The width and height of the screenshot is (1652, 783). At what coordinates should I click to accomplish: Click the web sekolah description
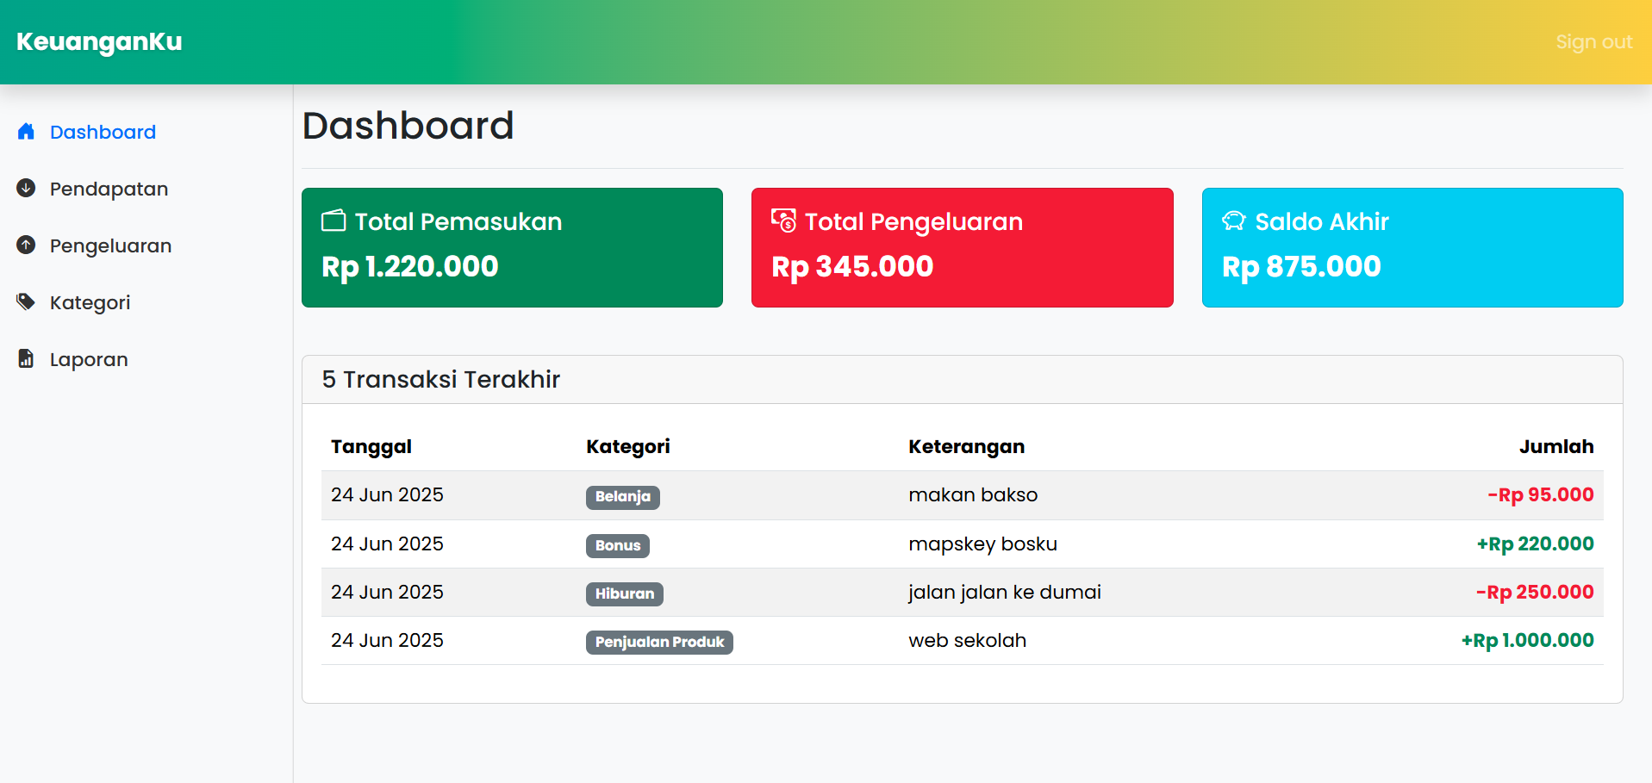pos(967,640)
